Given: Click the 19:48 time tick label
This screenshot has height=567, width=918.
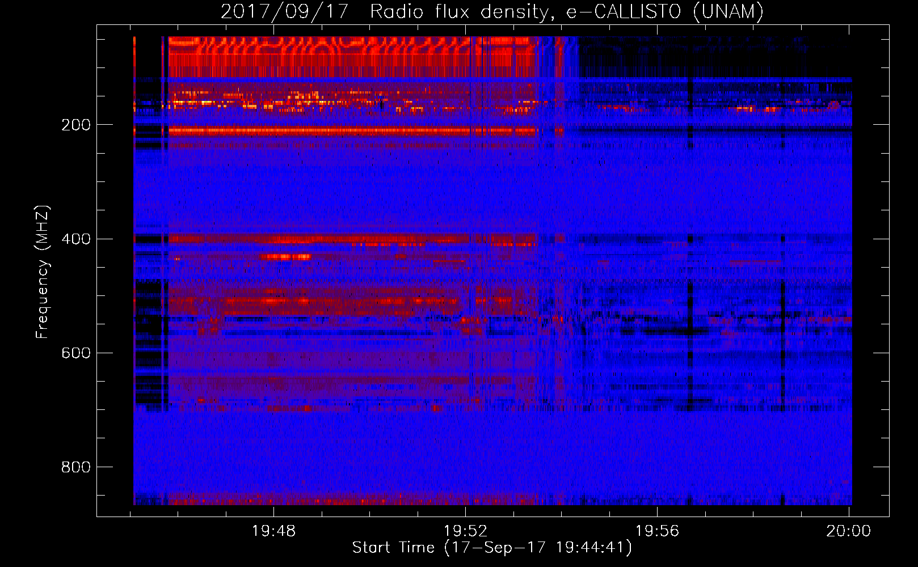Looking at the screenshot, I should tap(274, 531).
